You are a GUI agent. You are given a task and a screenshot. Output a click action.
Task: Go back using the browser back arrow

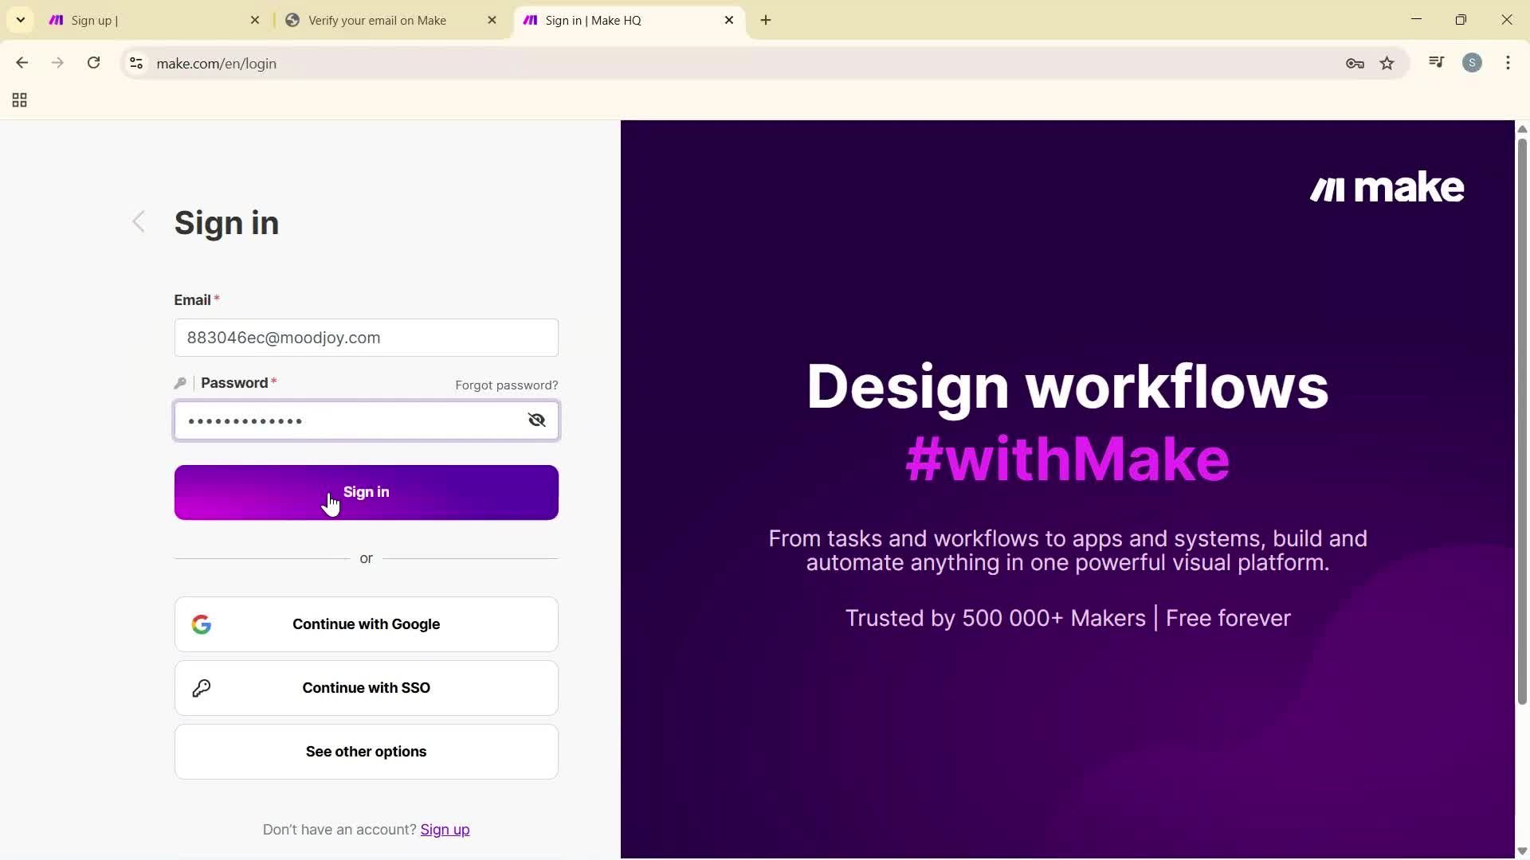click(x=22, y=62)
